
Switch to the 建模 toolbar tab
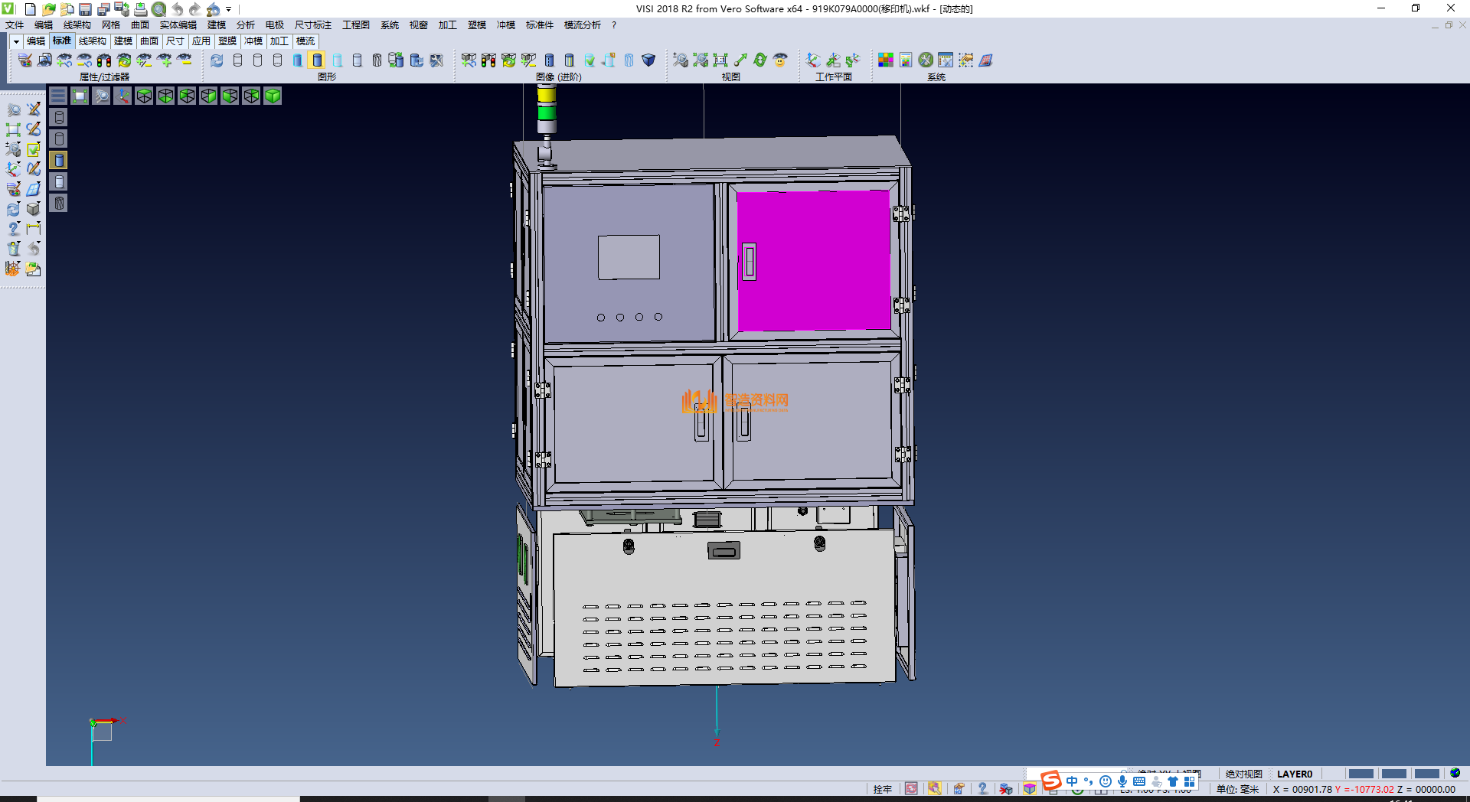pos(123,41)
